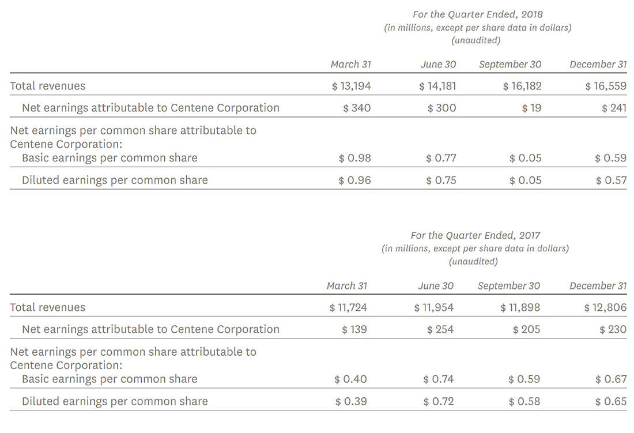
Task: Select 2017 June net earnings $254
Action: pos(440,329)
